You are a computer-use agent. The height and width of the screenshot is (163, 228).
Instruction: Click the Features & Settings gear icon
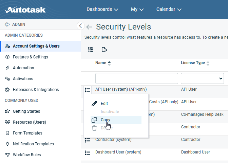coord(7,57)
